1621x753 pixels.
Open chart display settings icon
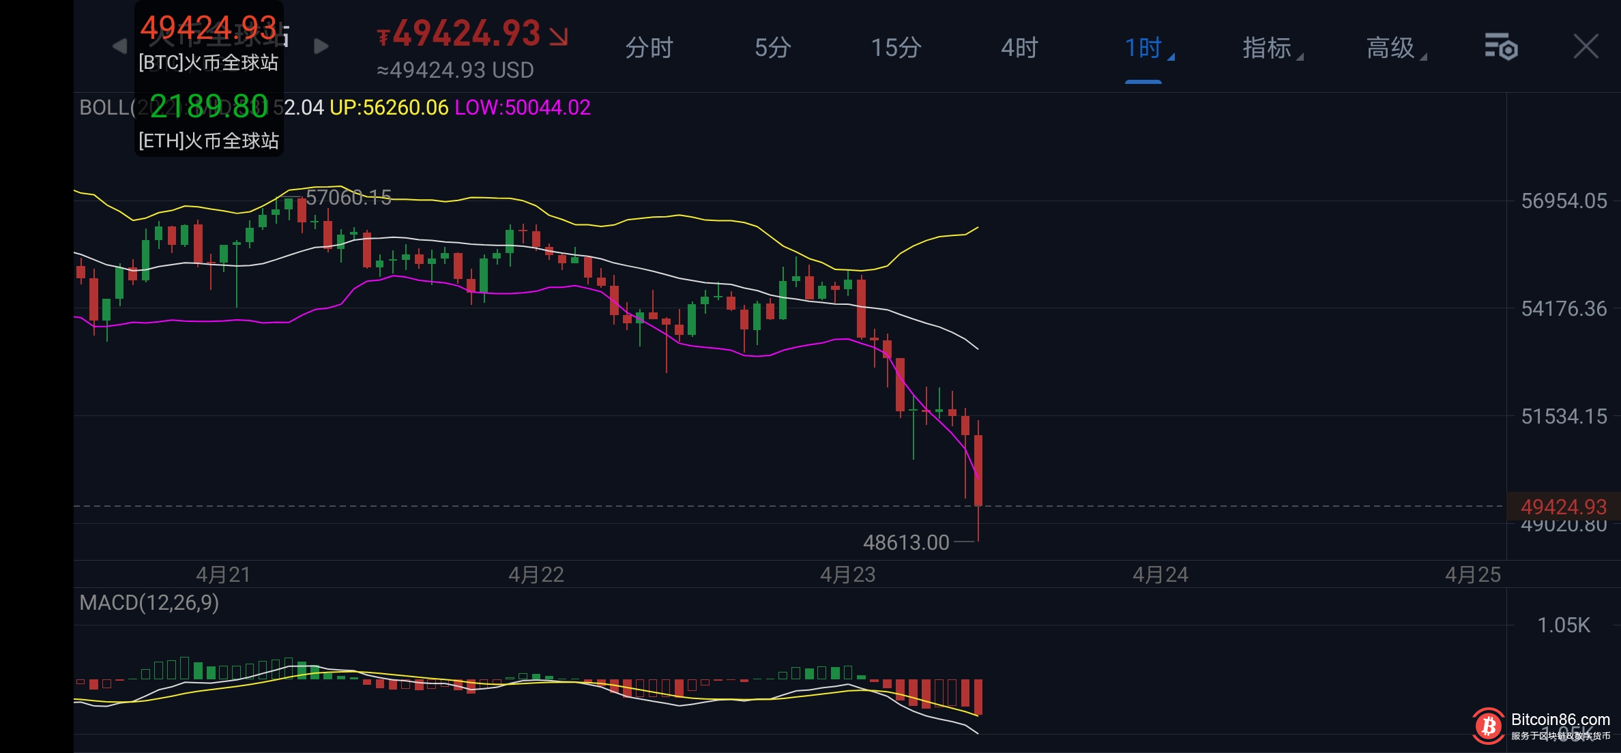[x=1500, y=47]
